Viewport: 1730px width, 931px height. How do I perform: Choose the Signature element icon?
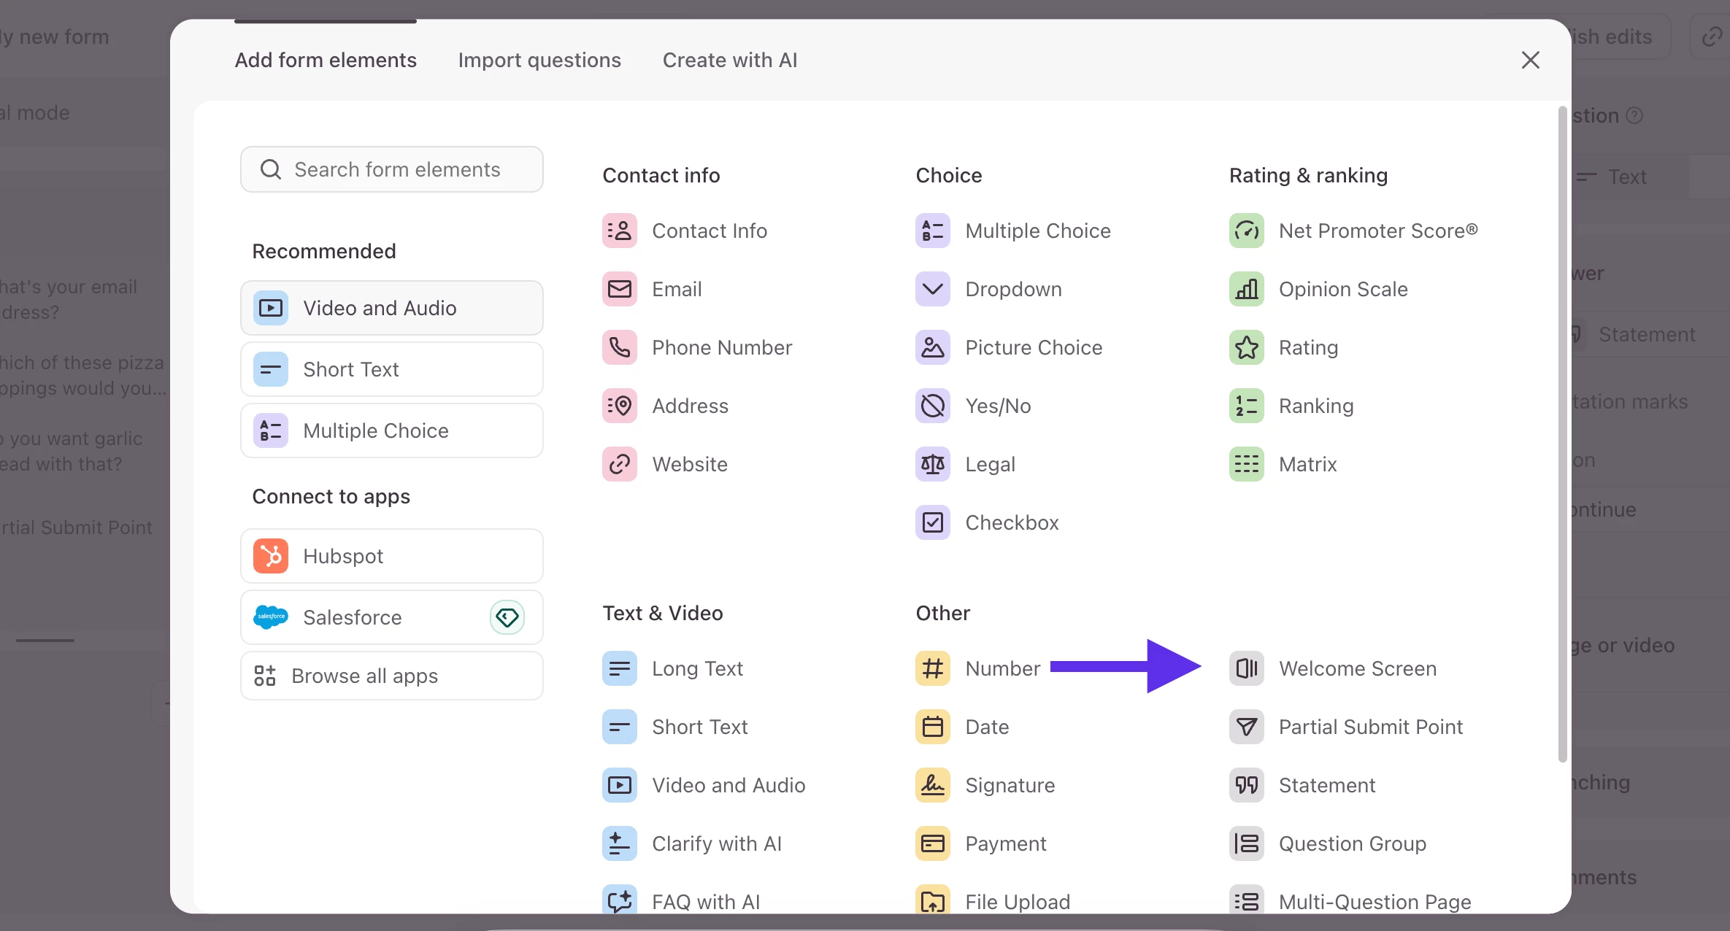tap(932, 785)
